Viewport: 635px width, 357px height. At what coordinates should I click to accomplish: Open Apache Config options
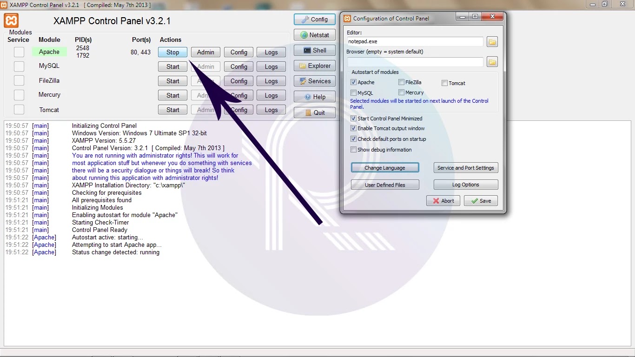[x=238, y=53]
